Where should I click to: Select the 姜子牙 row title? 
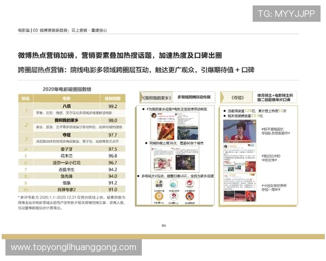66,149
